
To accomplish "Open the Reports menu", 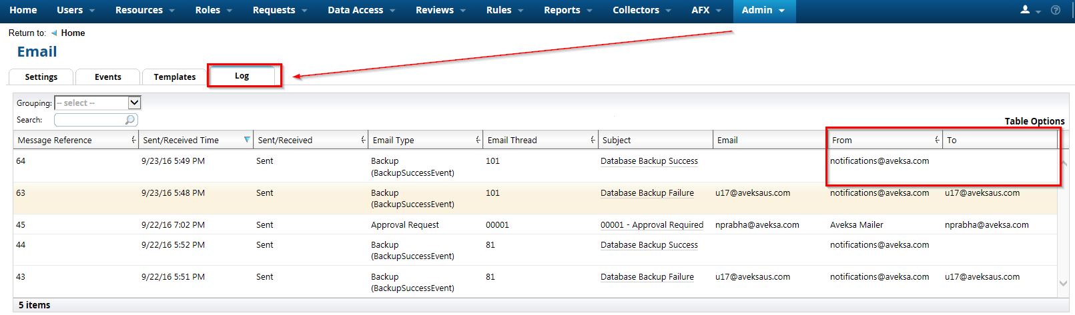I will pos(568,10).
